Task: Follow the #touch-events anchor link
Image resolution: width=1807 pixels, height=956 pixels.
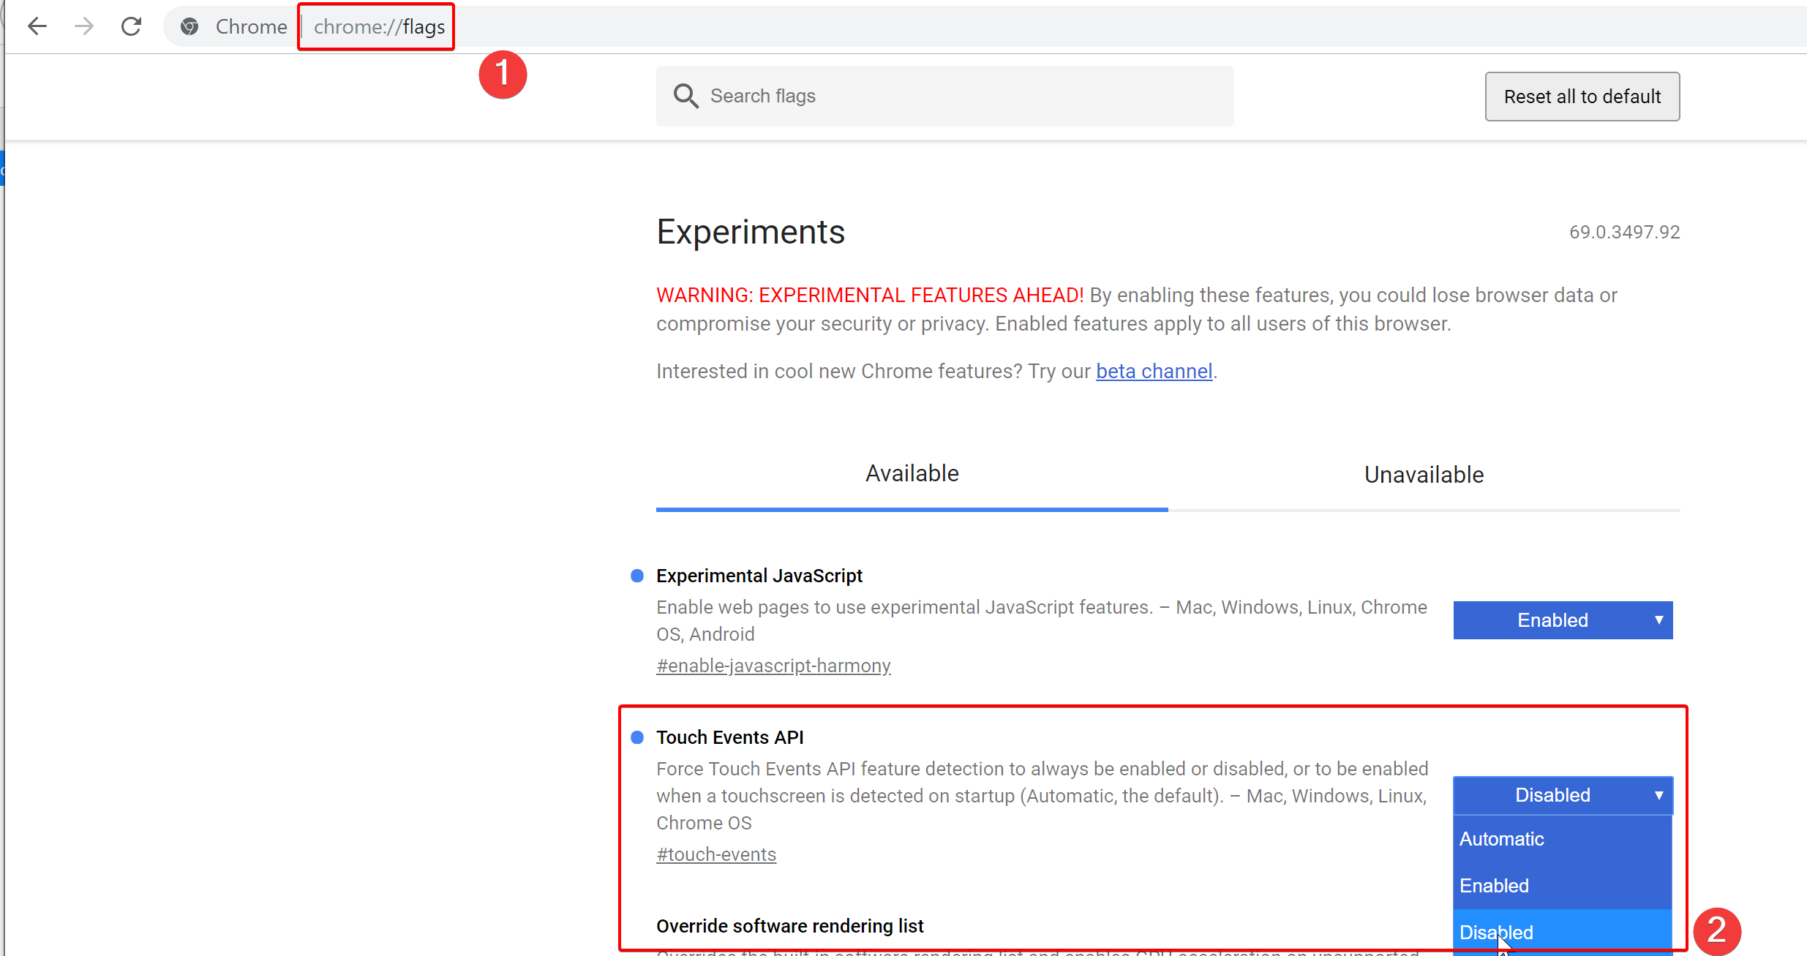Action: (716, 854)
